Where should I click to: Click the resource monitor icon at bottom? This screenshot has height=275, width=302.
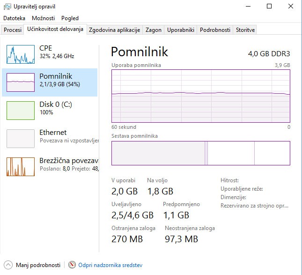coord(72,265)
